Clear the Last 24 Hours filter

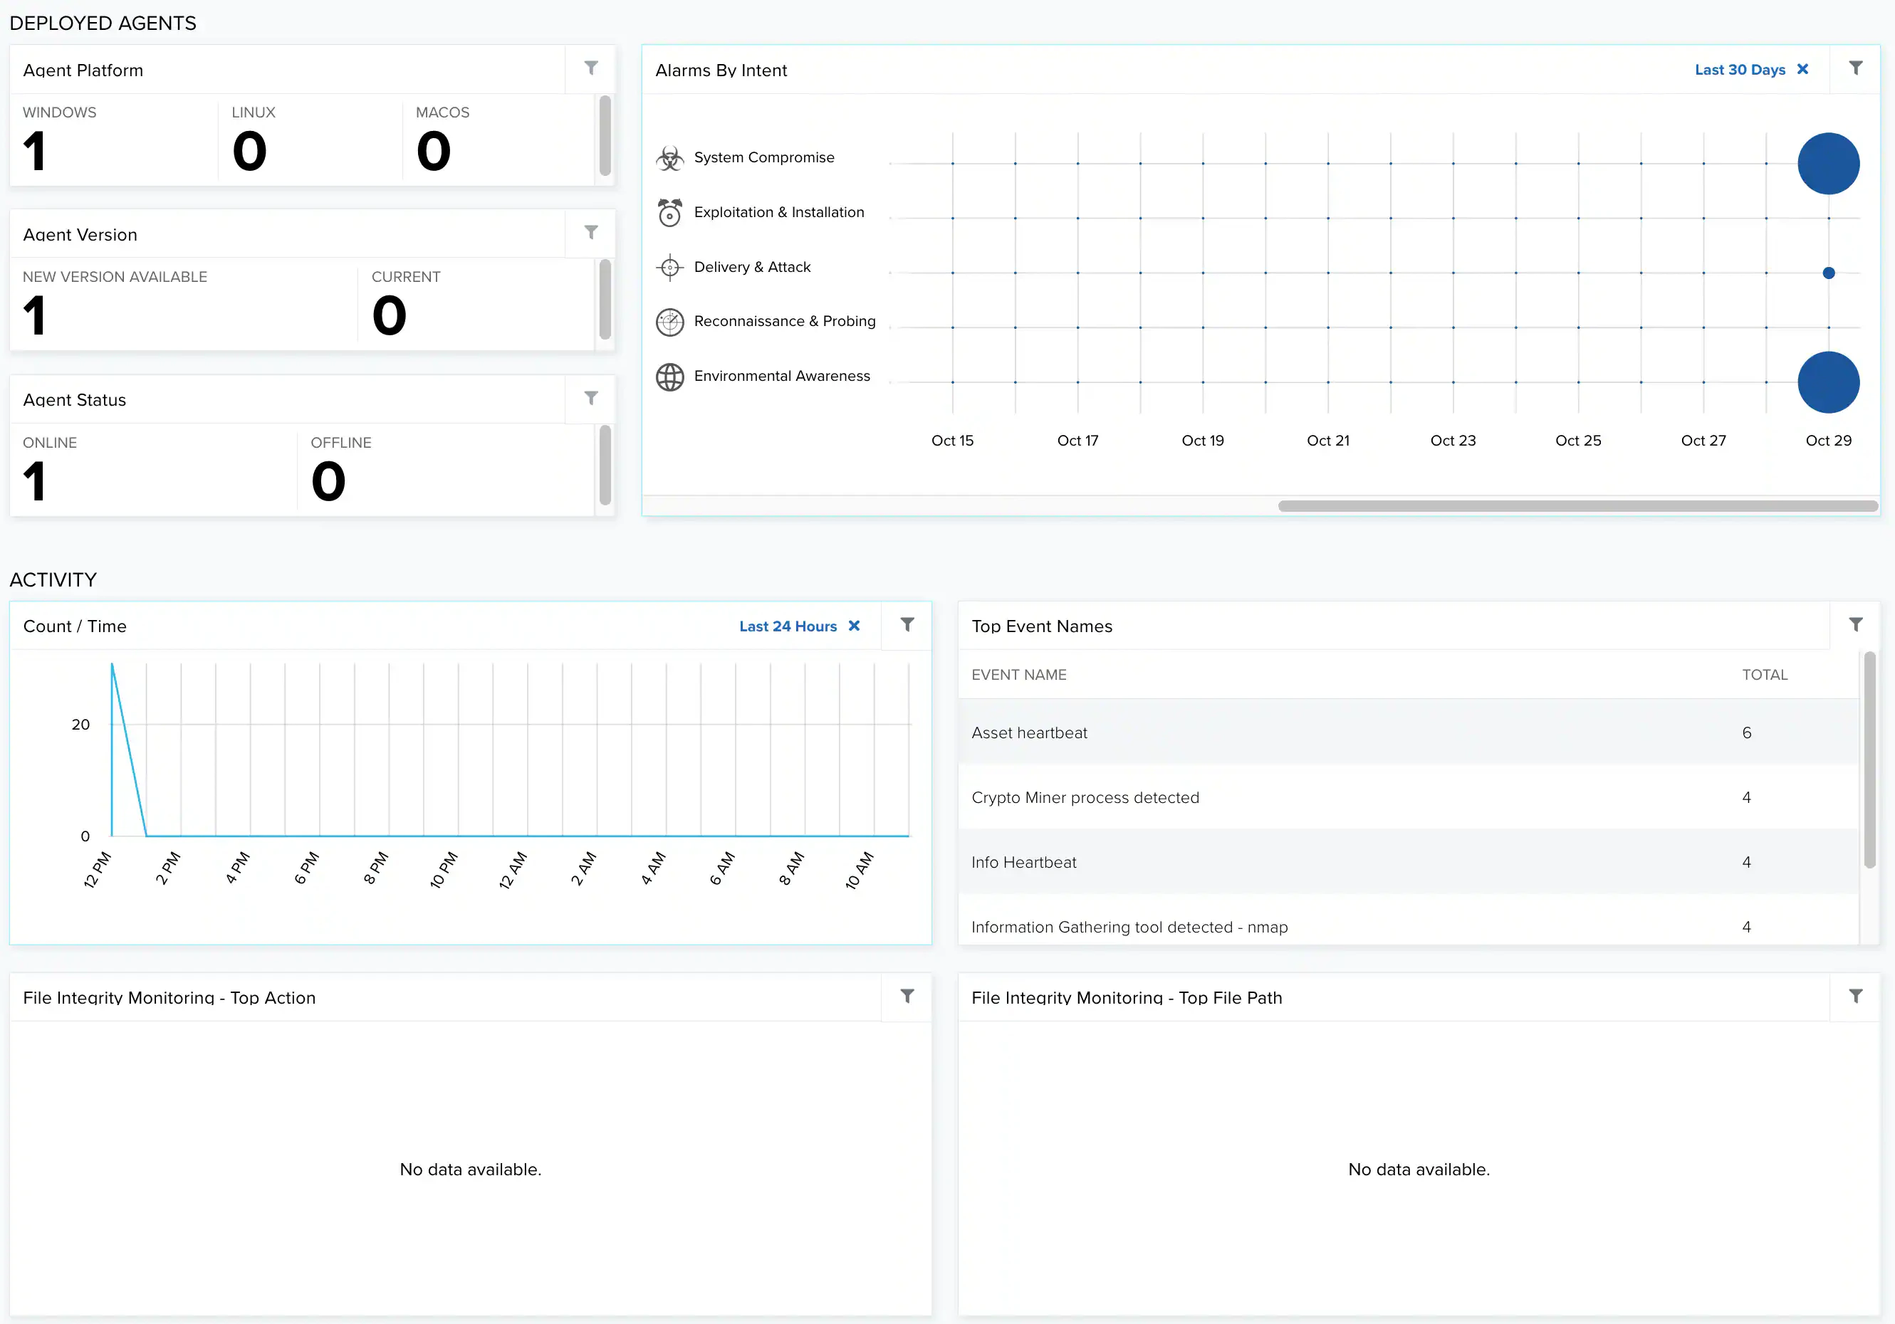click(x=855, y=626)
